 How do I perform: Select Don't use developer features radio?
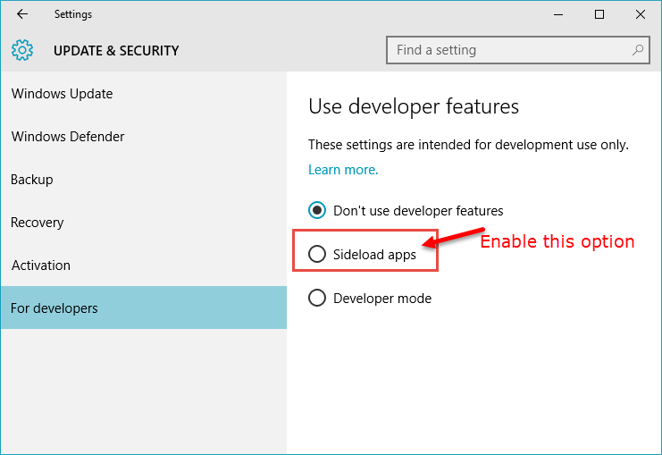317,210
